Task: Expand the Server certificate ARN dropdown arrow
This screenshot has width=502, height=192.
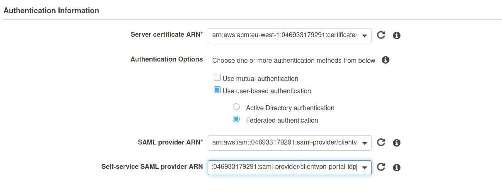Action: pos(364,36)
